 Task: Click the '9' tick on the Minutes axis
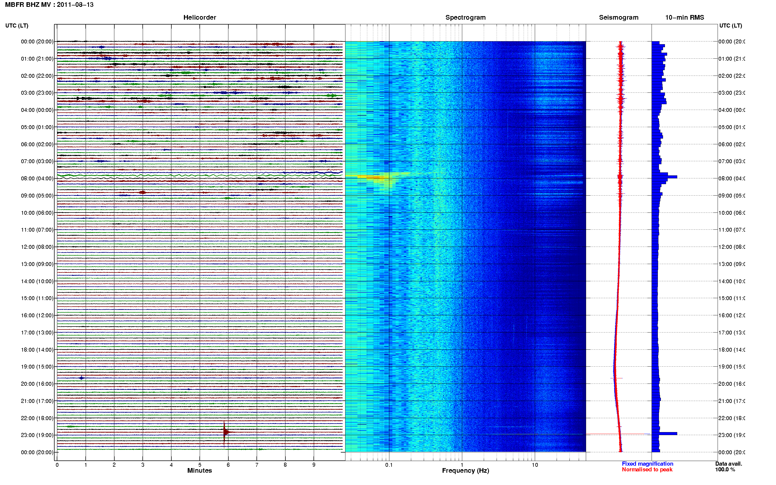(314, 465)
